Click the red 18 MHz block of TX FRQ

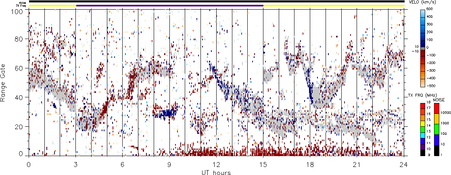coord(422,105)
